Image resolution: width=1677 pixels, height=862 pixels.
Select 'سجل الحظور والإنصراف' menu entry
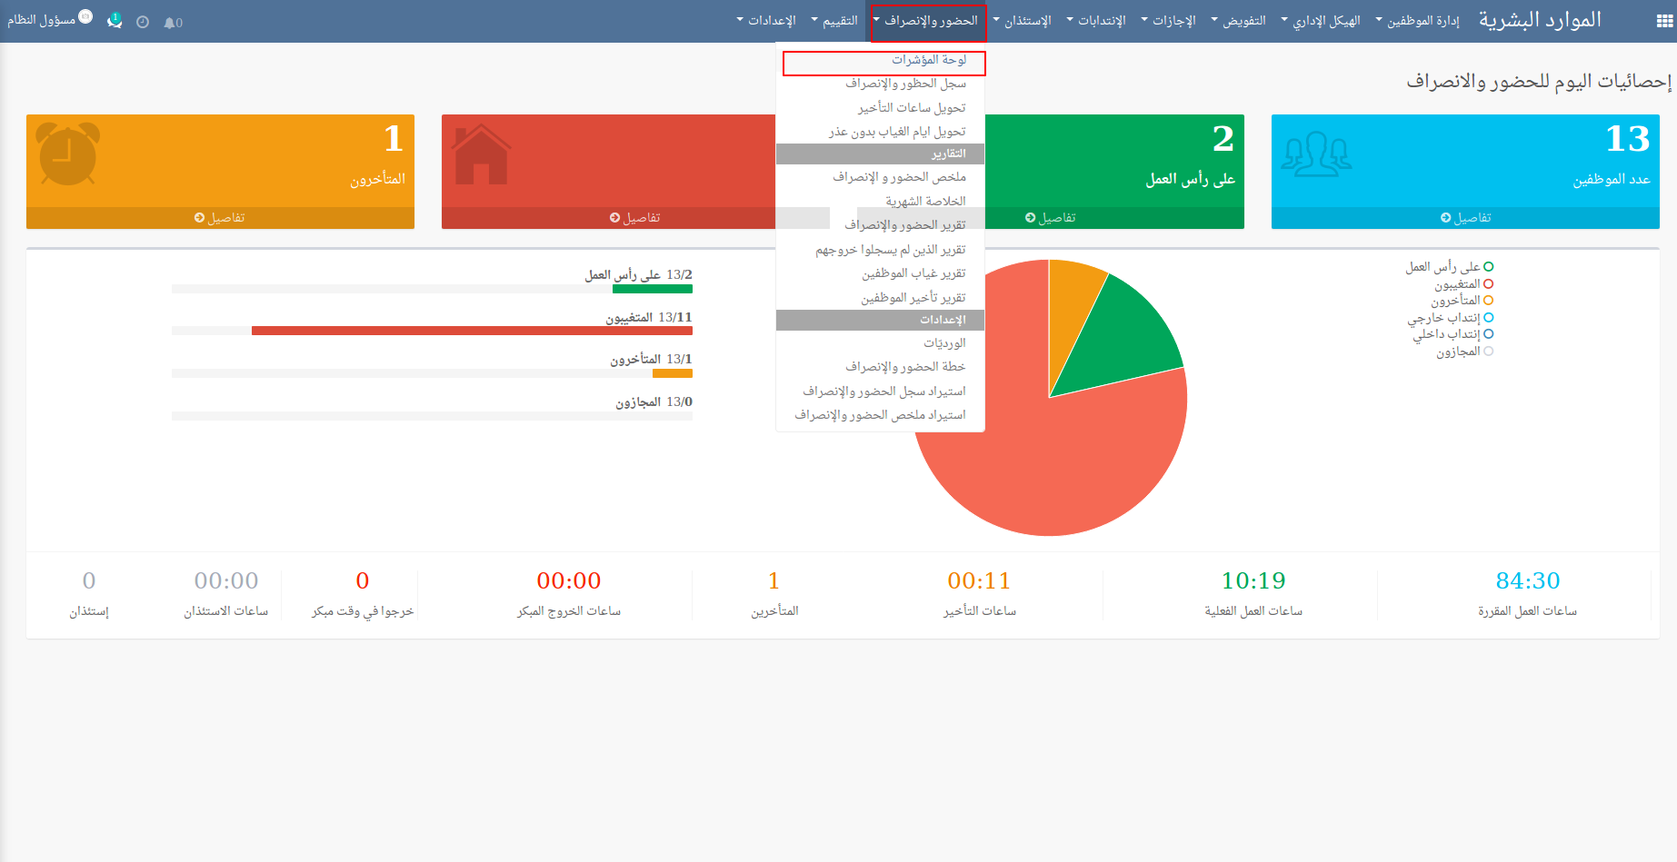pos(905,84)
